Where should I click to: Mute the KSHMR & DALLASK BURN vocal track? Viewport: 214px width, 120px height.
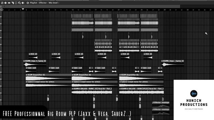pos(1,93)
